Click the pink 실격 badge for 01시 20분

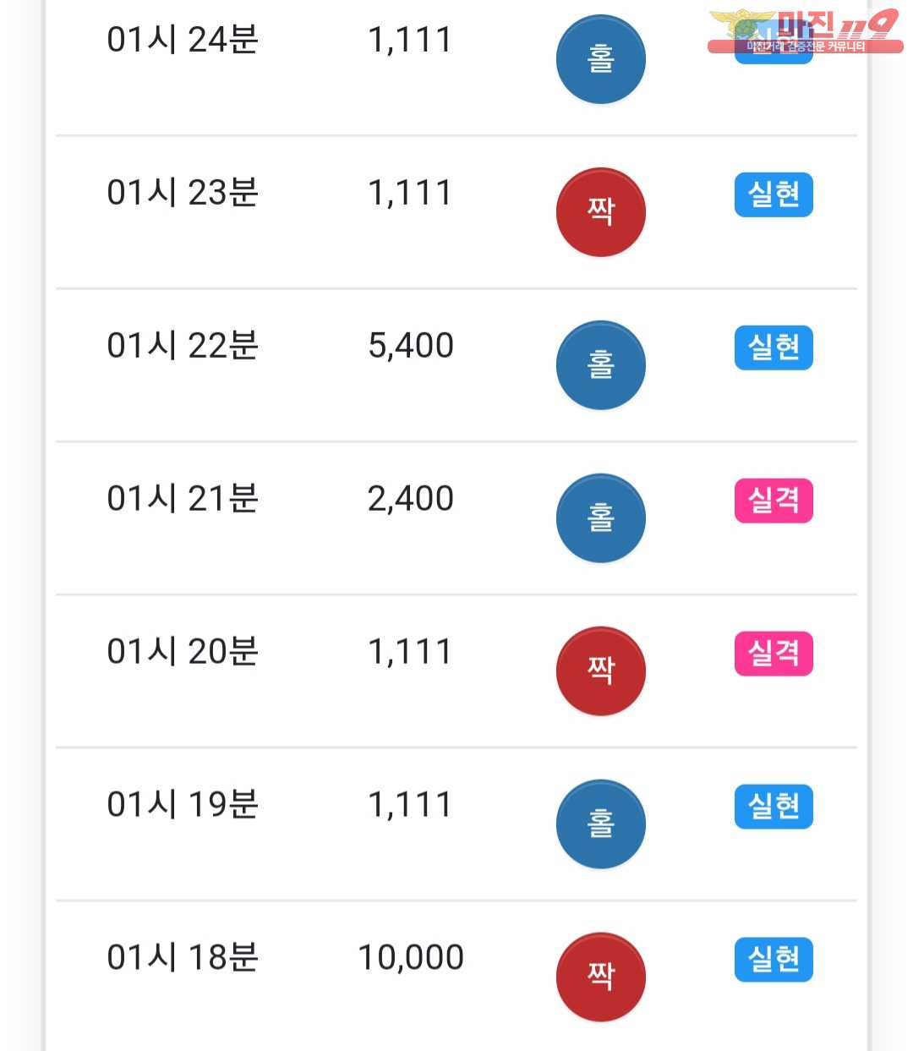(774, 654)
